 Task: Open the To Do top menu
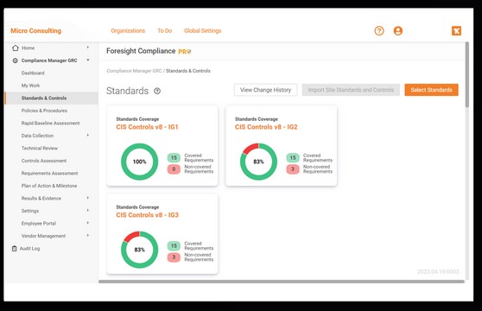164,31
